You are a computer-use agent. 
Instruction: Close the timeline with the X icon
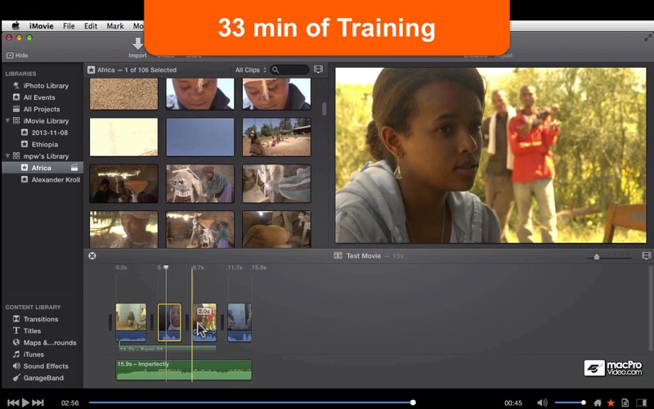92,256
